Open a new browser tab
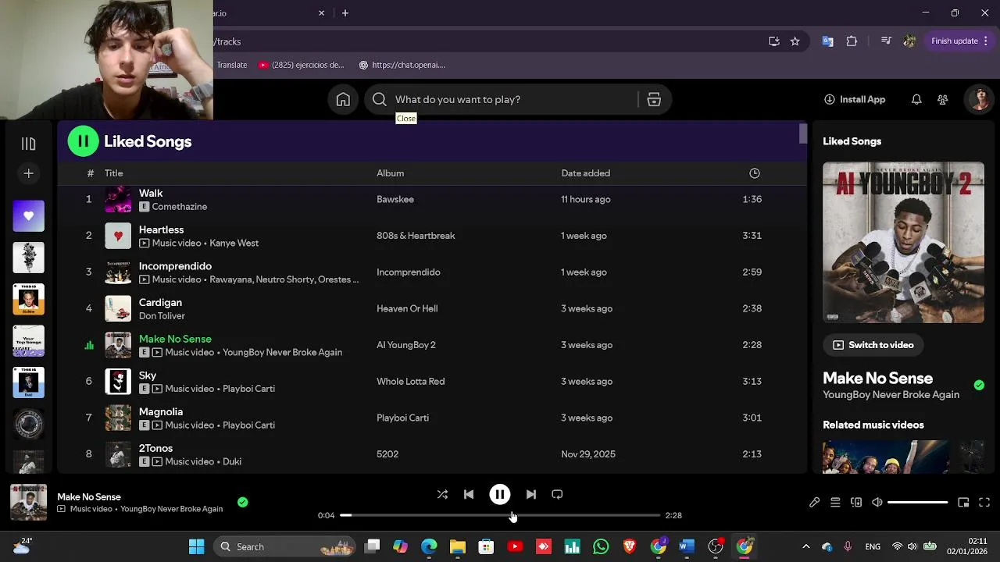Image resolution: width=1000 pixels, height=562 pixels. click(345, 13)
